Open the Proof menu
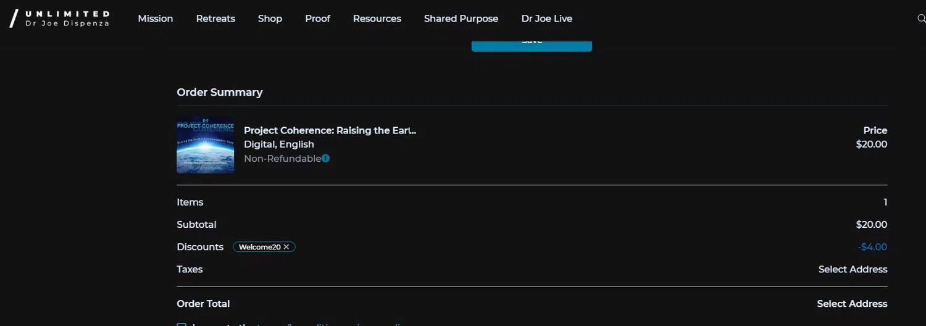Image resolution: width=926 pixels, height=326 pixels. [317, 19]
